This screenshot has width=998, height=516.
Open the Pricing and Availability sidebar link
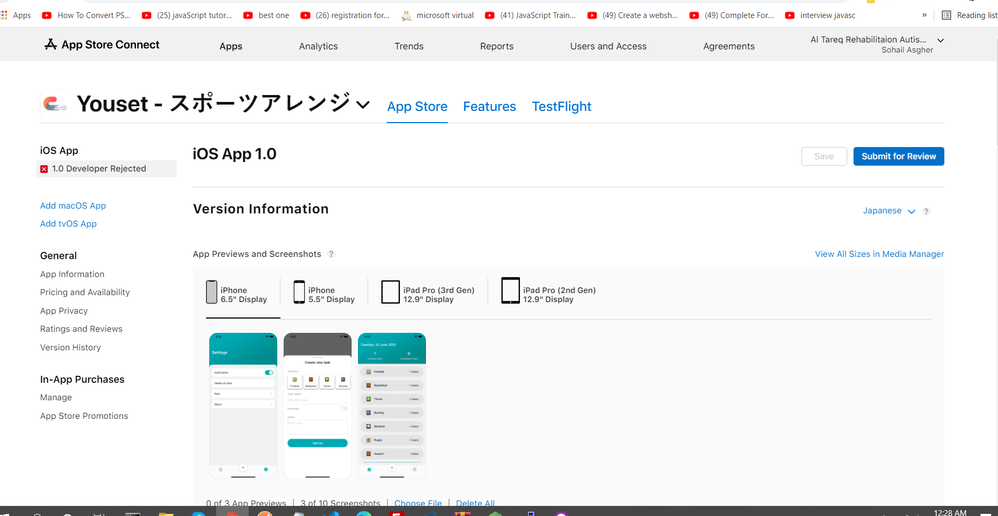coord(85,293)
